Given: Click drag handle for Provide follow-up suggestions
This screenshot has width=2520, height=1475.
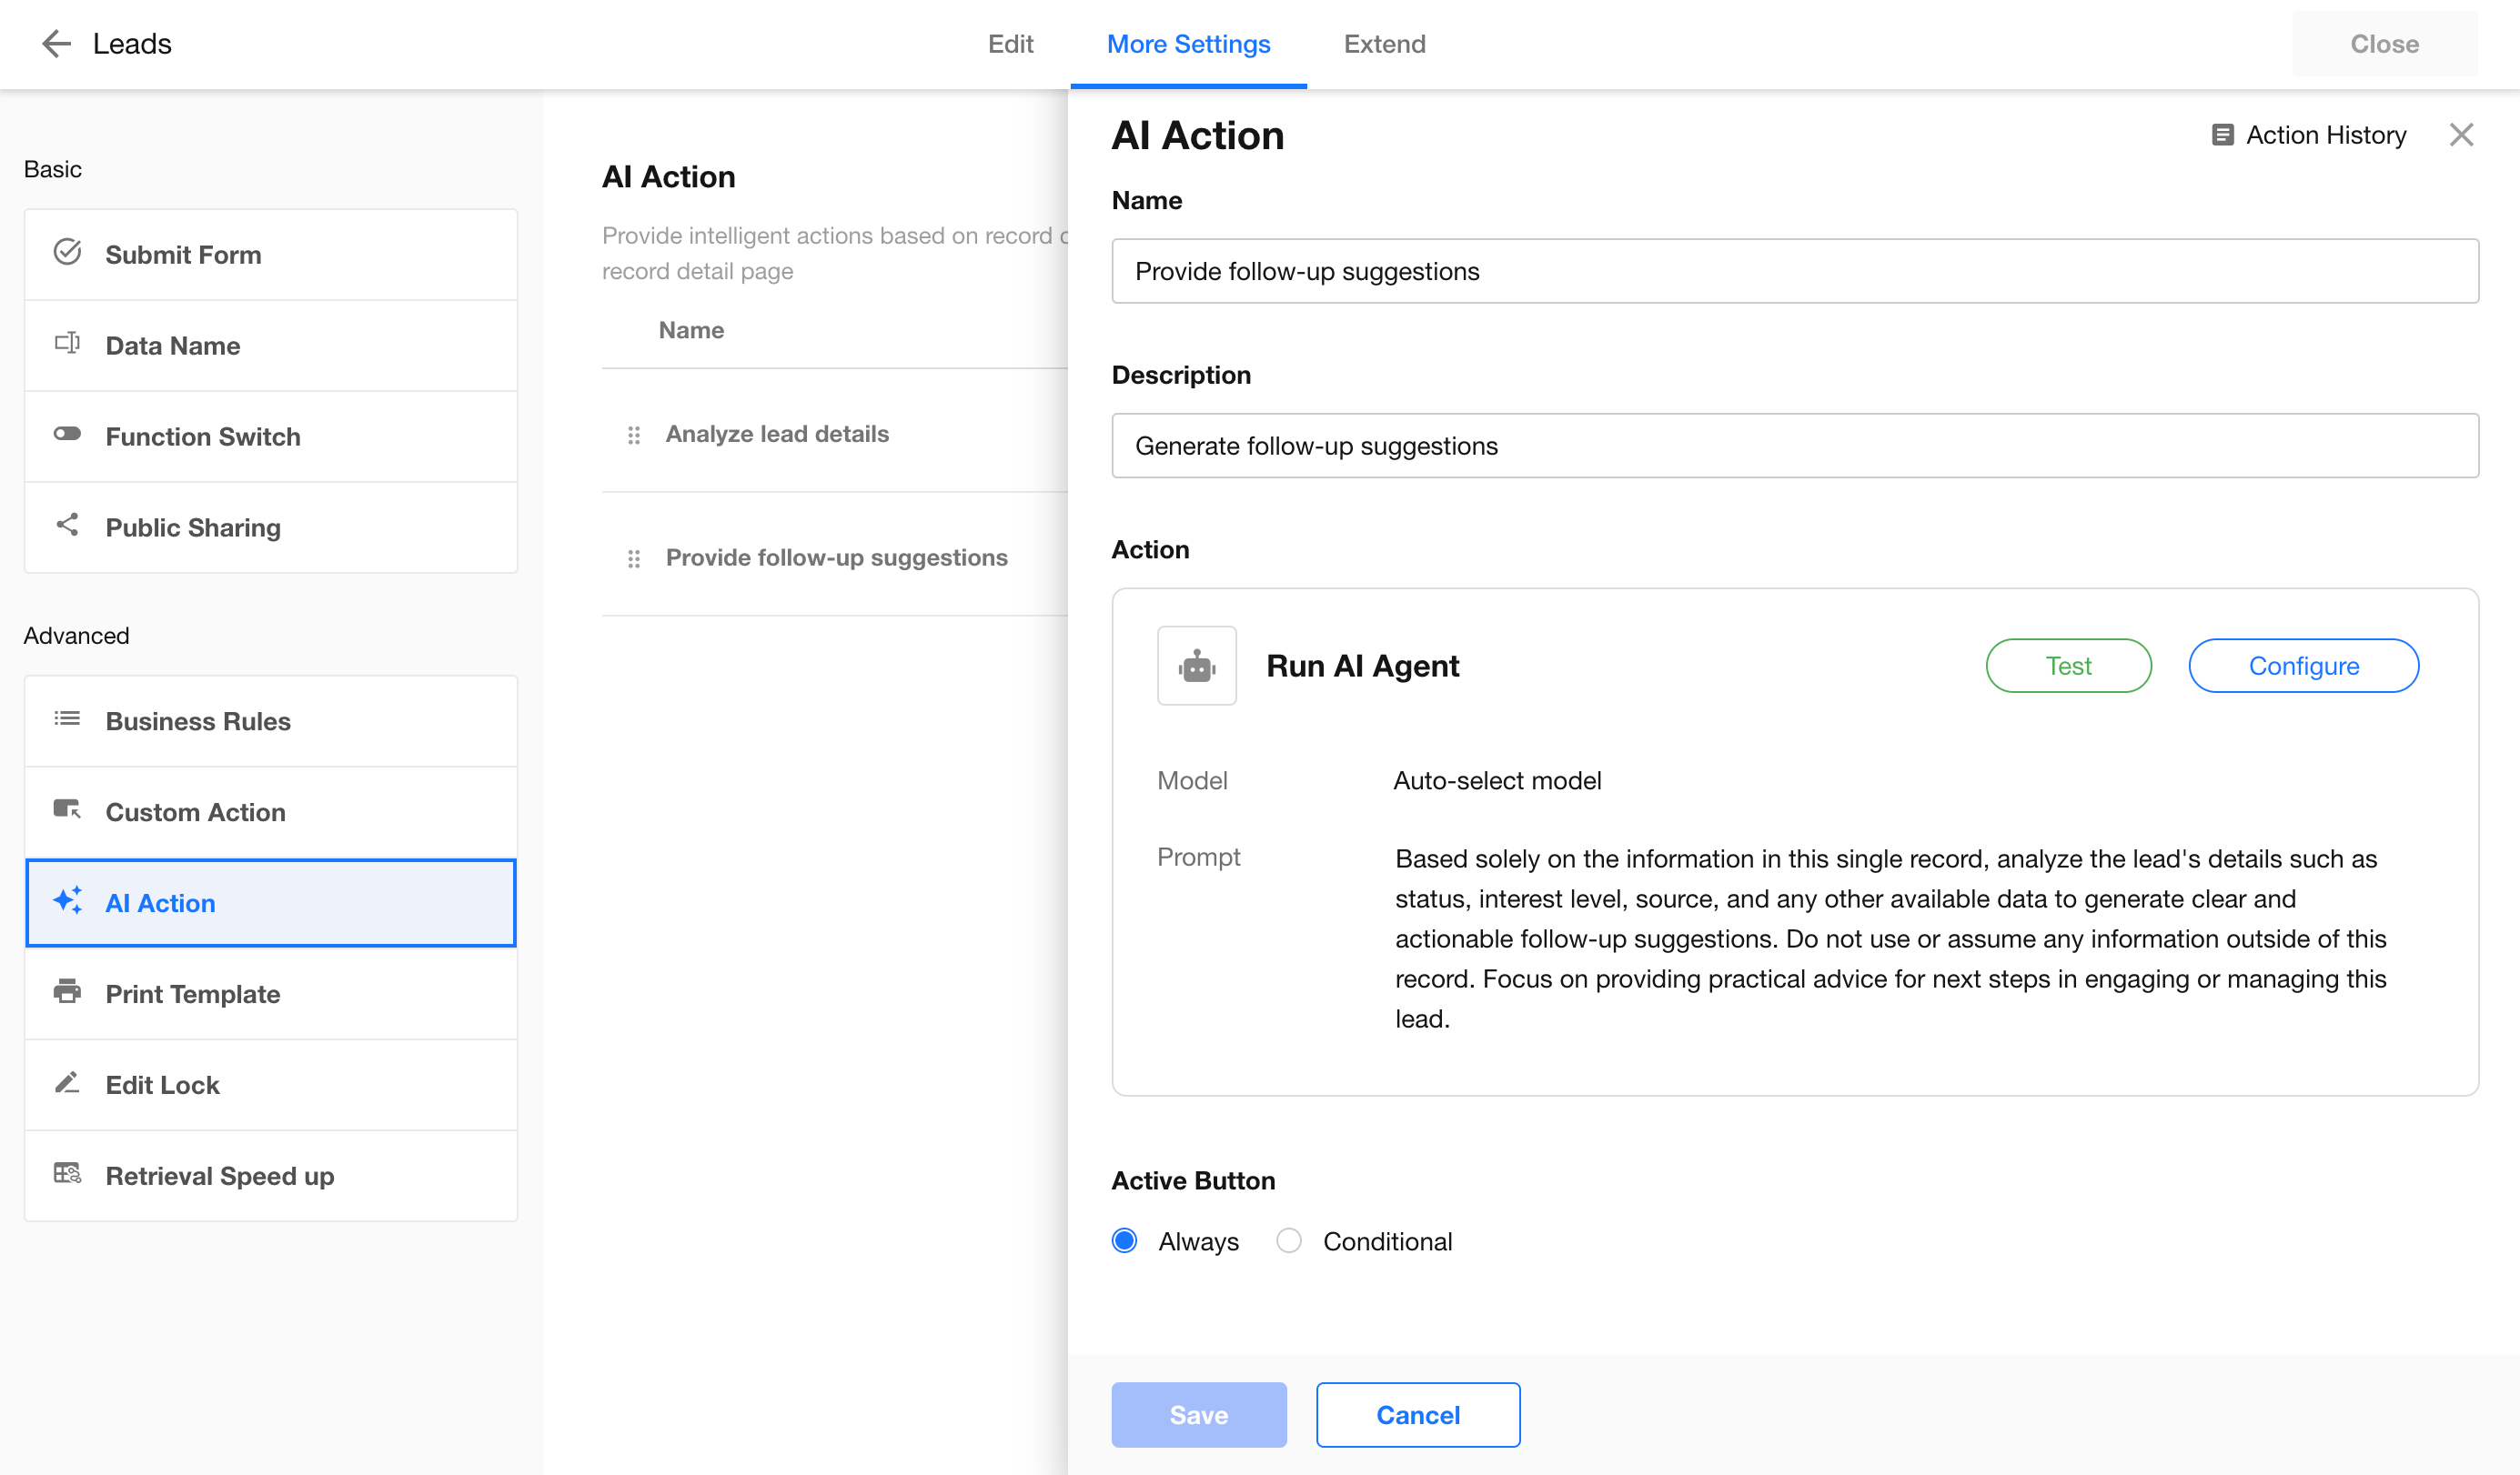Looking at the screenshot, I should [x=633, y=558].
